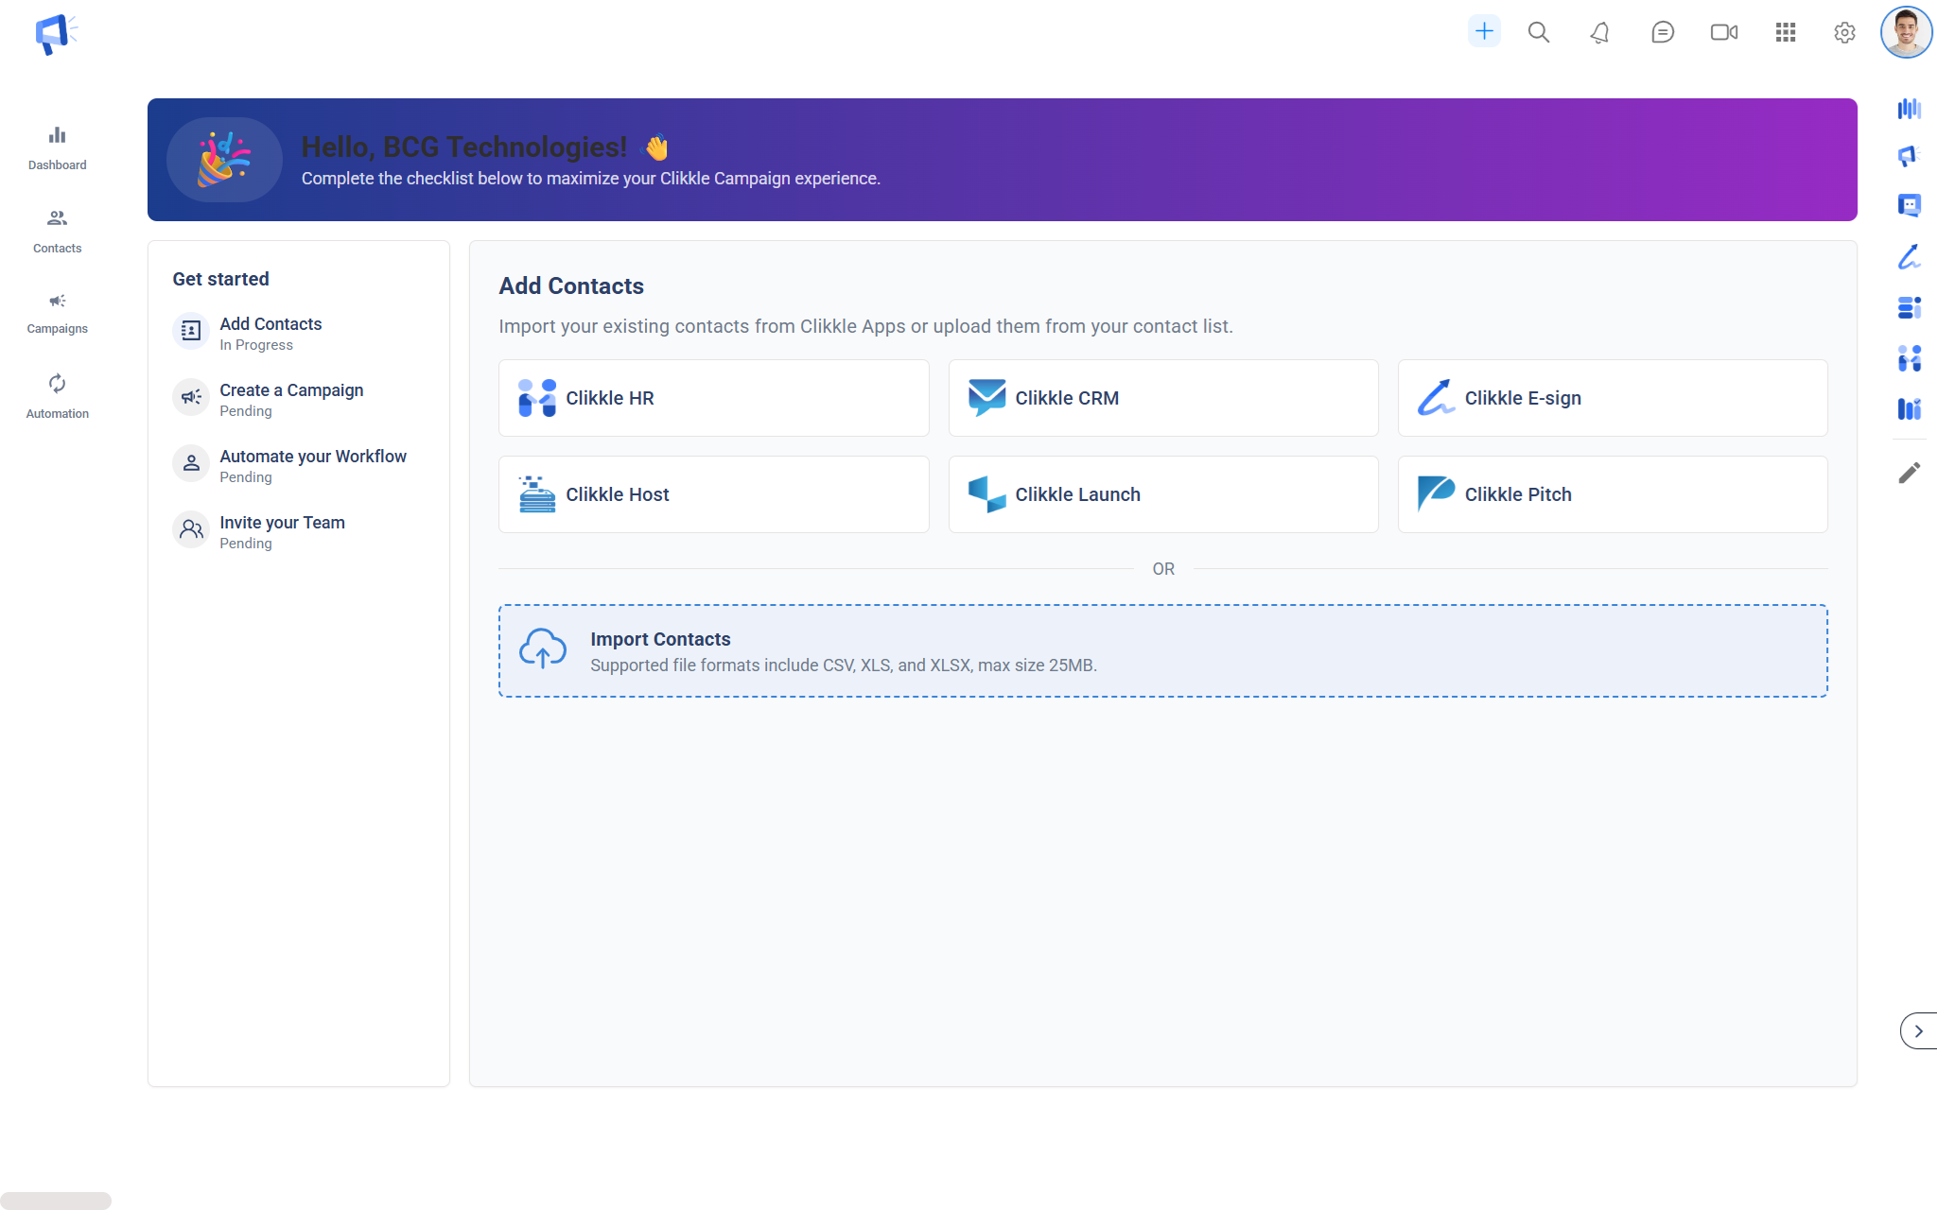Open the apps grid launcher
Image resolution: width=1937 pixels, height=1210 pixels.
(x=1785, y=32)
